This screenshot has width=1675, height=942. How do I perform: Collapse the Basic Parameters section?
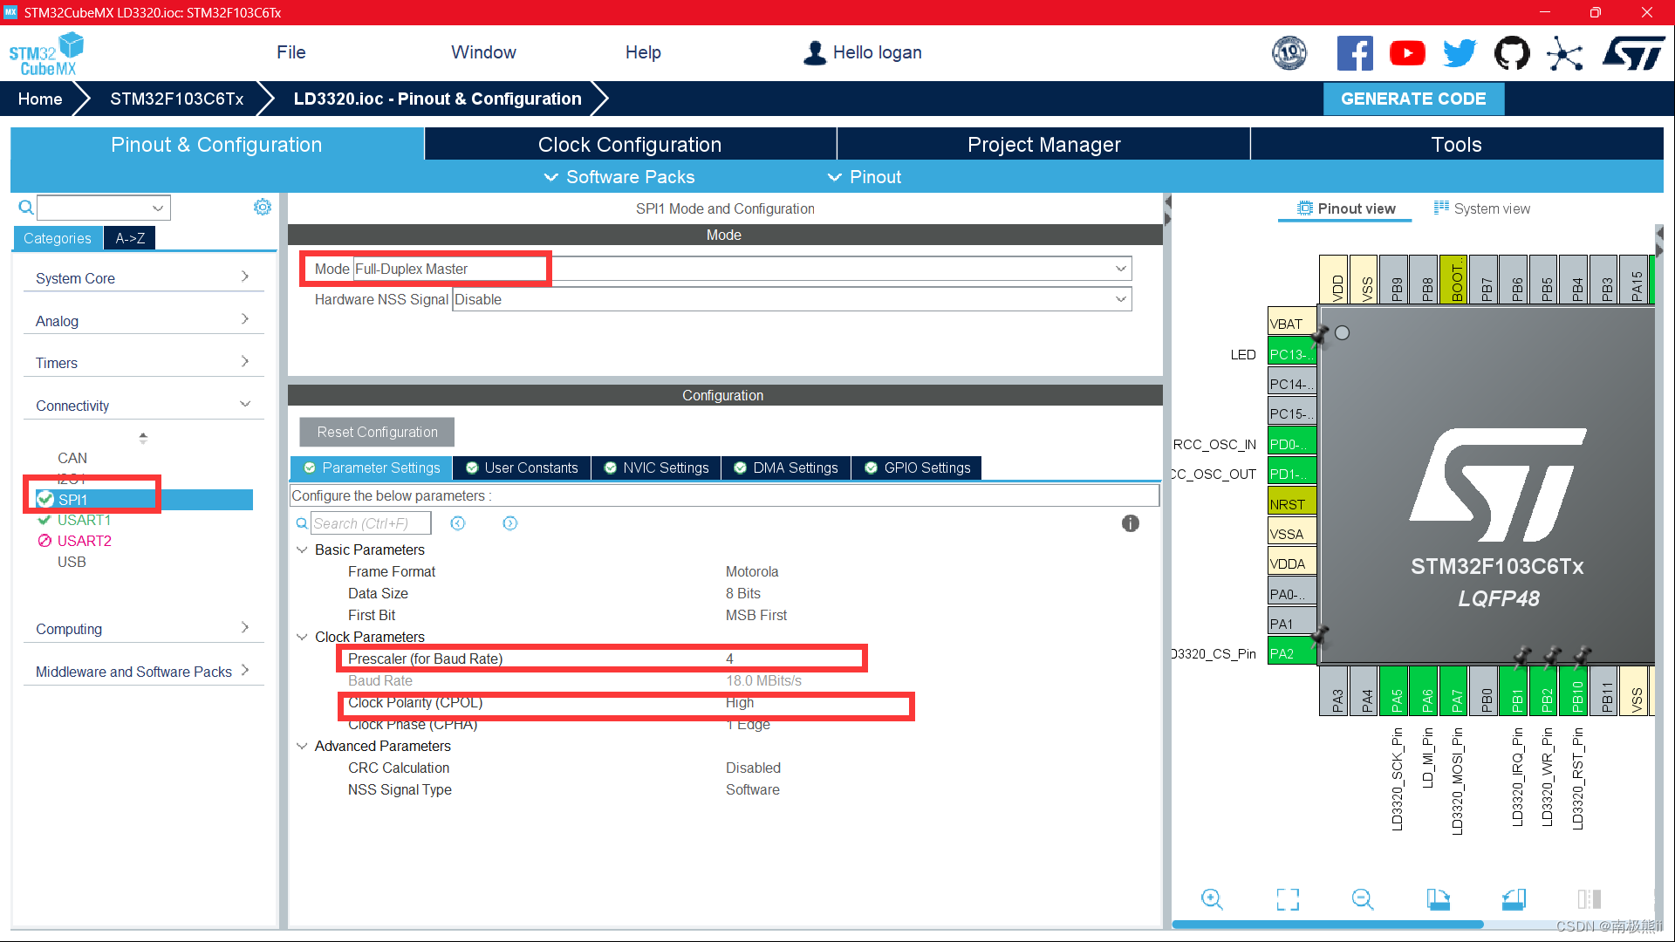[302, 549]
